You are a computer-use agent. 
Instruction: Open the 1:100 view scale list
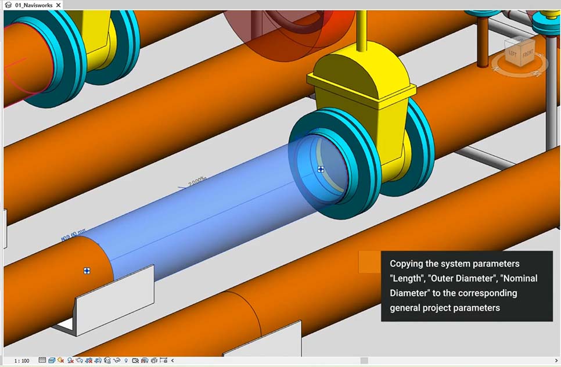click(x=22, y=361)
